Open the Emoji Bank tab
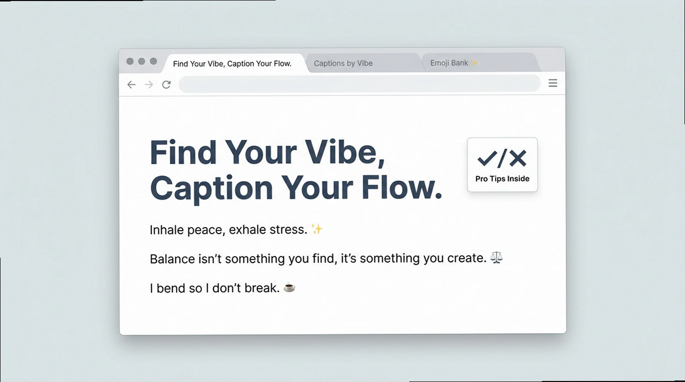 point(449,63)
